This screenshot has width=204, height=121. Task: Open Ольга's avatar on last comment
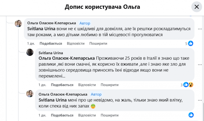coord(30,93)
